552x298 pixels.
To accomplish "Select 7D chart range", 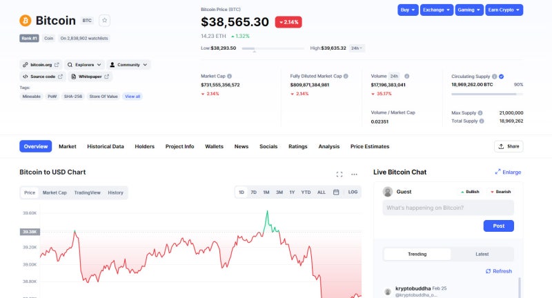I will point(253,192).
